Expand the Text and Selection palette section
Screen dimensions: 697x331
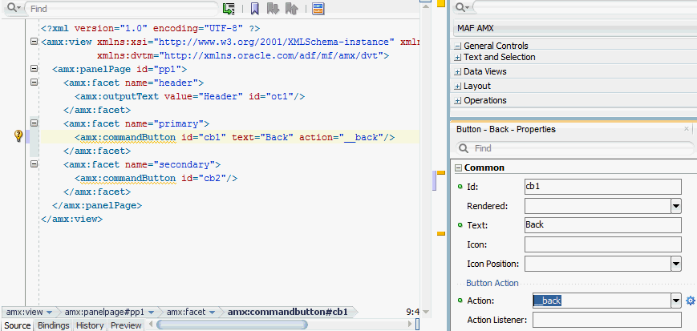coord(457,58)
